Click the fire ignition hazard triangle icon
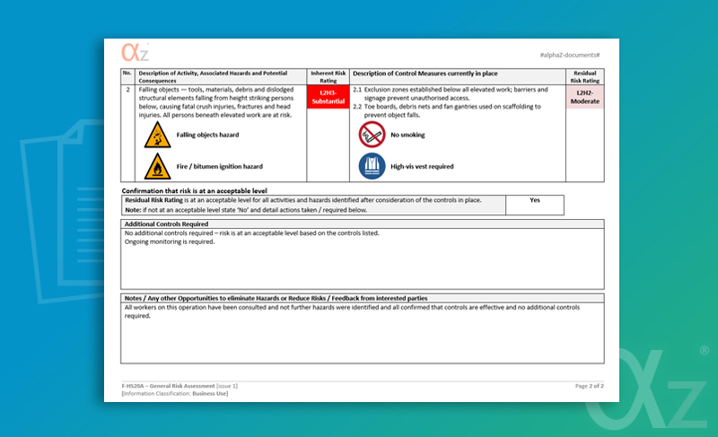 click(157, 167)
